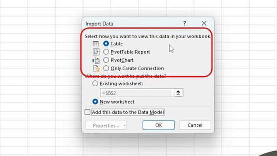Image resolution: width=277 pixels, height=156 pixels.
Task: Click the Properties... button
Action: [x=106, y=125]
